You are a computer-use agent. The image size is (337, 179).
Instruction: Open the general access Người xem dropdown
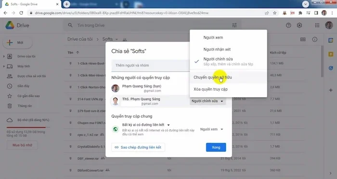click(x=212, y=129)
